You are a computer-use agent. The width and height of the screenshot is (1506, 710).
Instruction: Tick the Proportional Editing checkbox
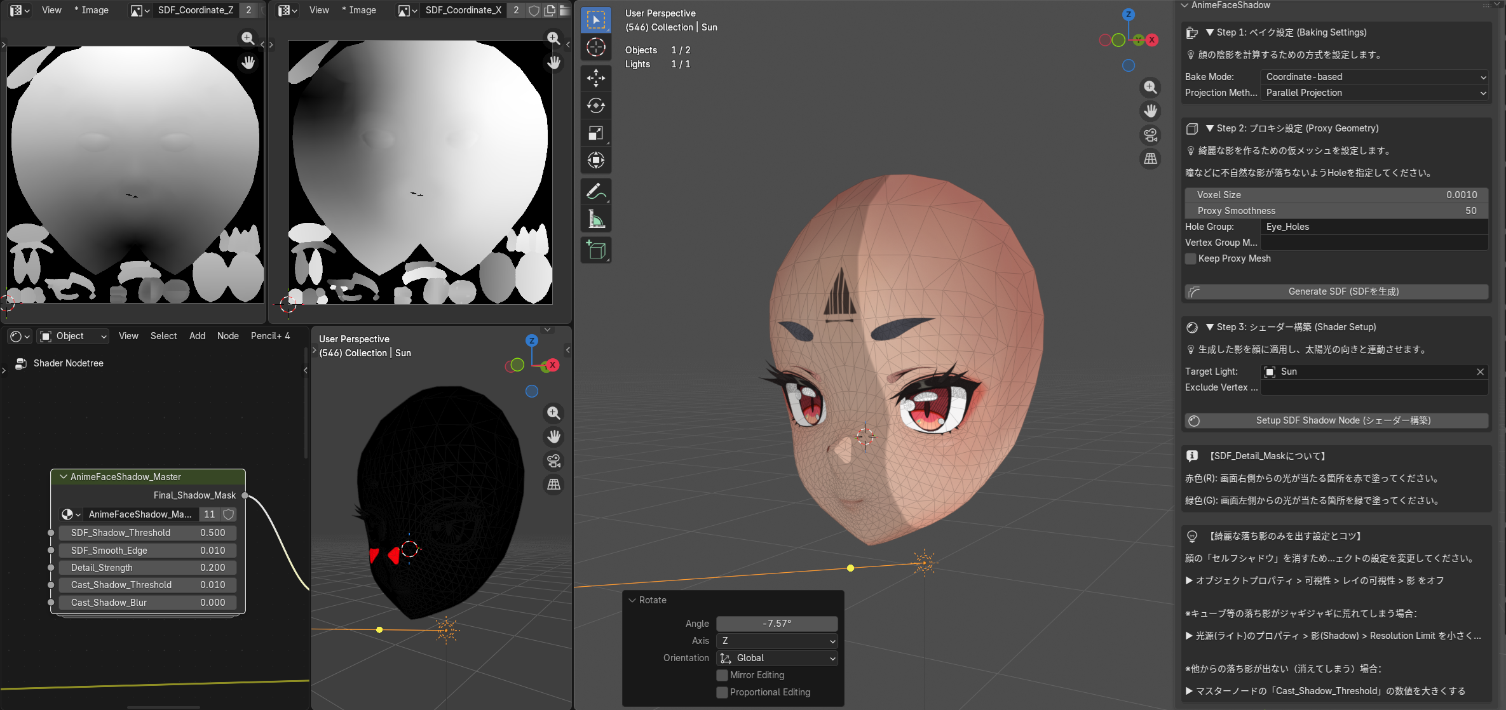(722, 692)
